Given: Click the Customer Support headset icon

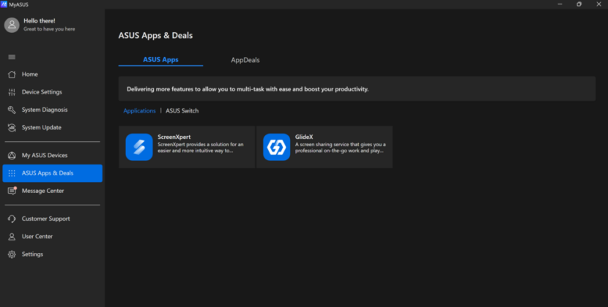Looking at the screenshot, I should (12, 219).
